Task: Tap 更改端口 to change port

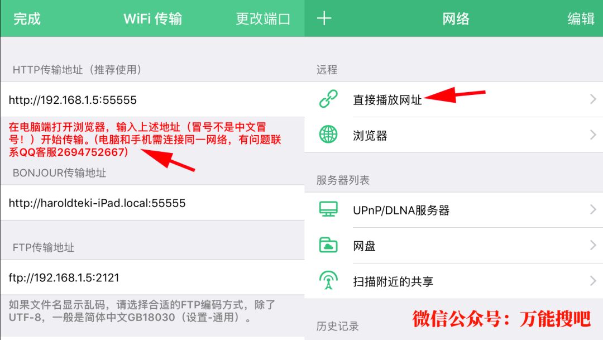Action: click(263, 19)
